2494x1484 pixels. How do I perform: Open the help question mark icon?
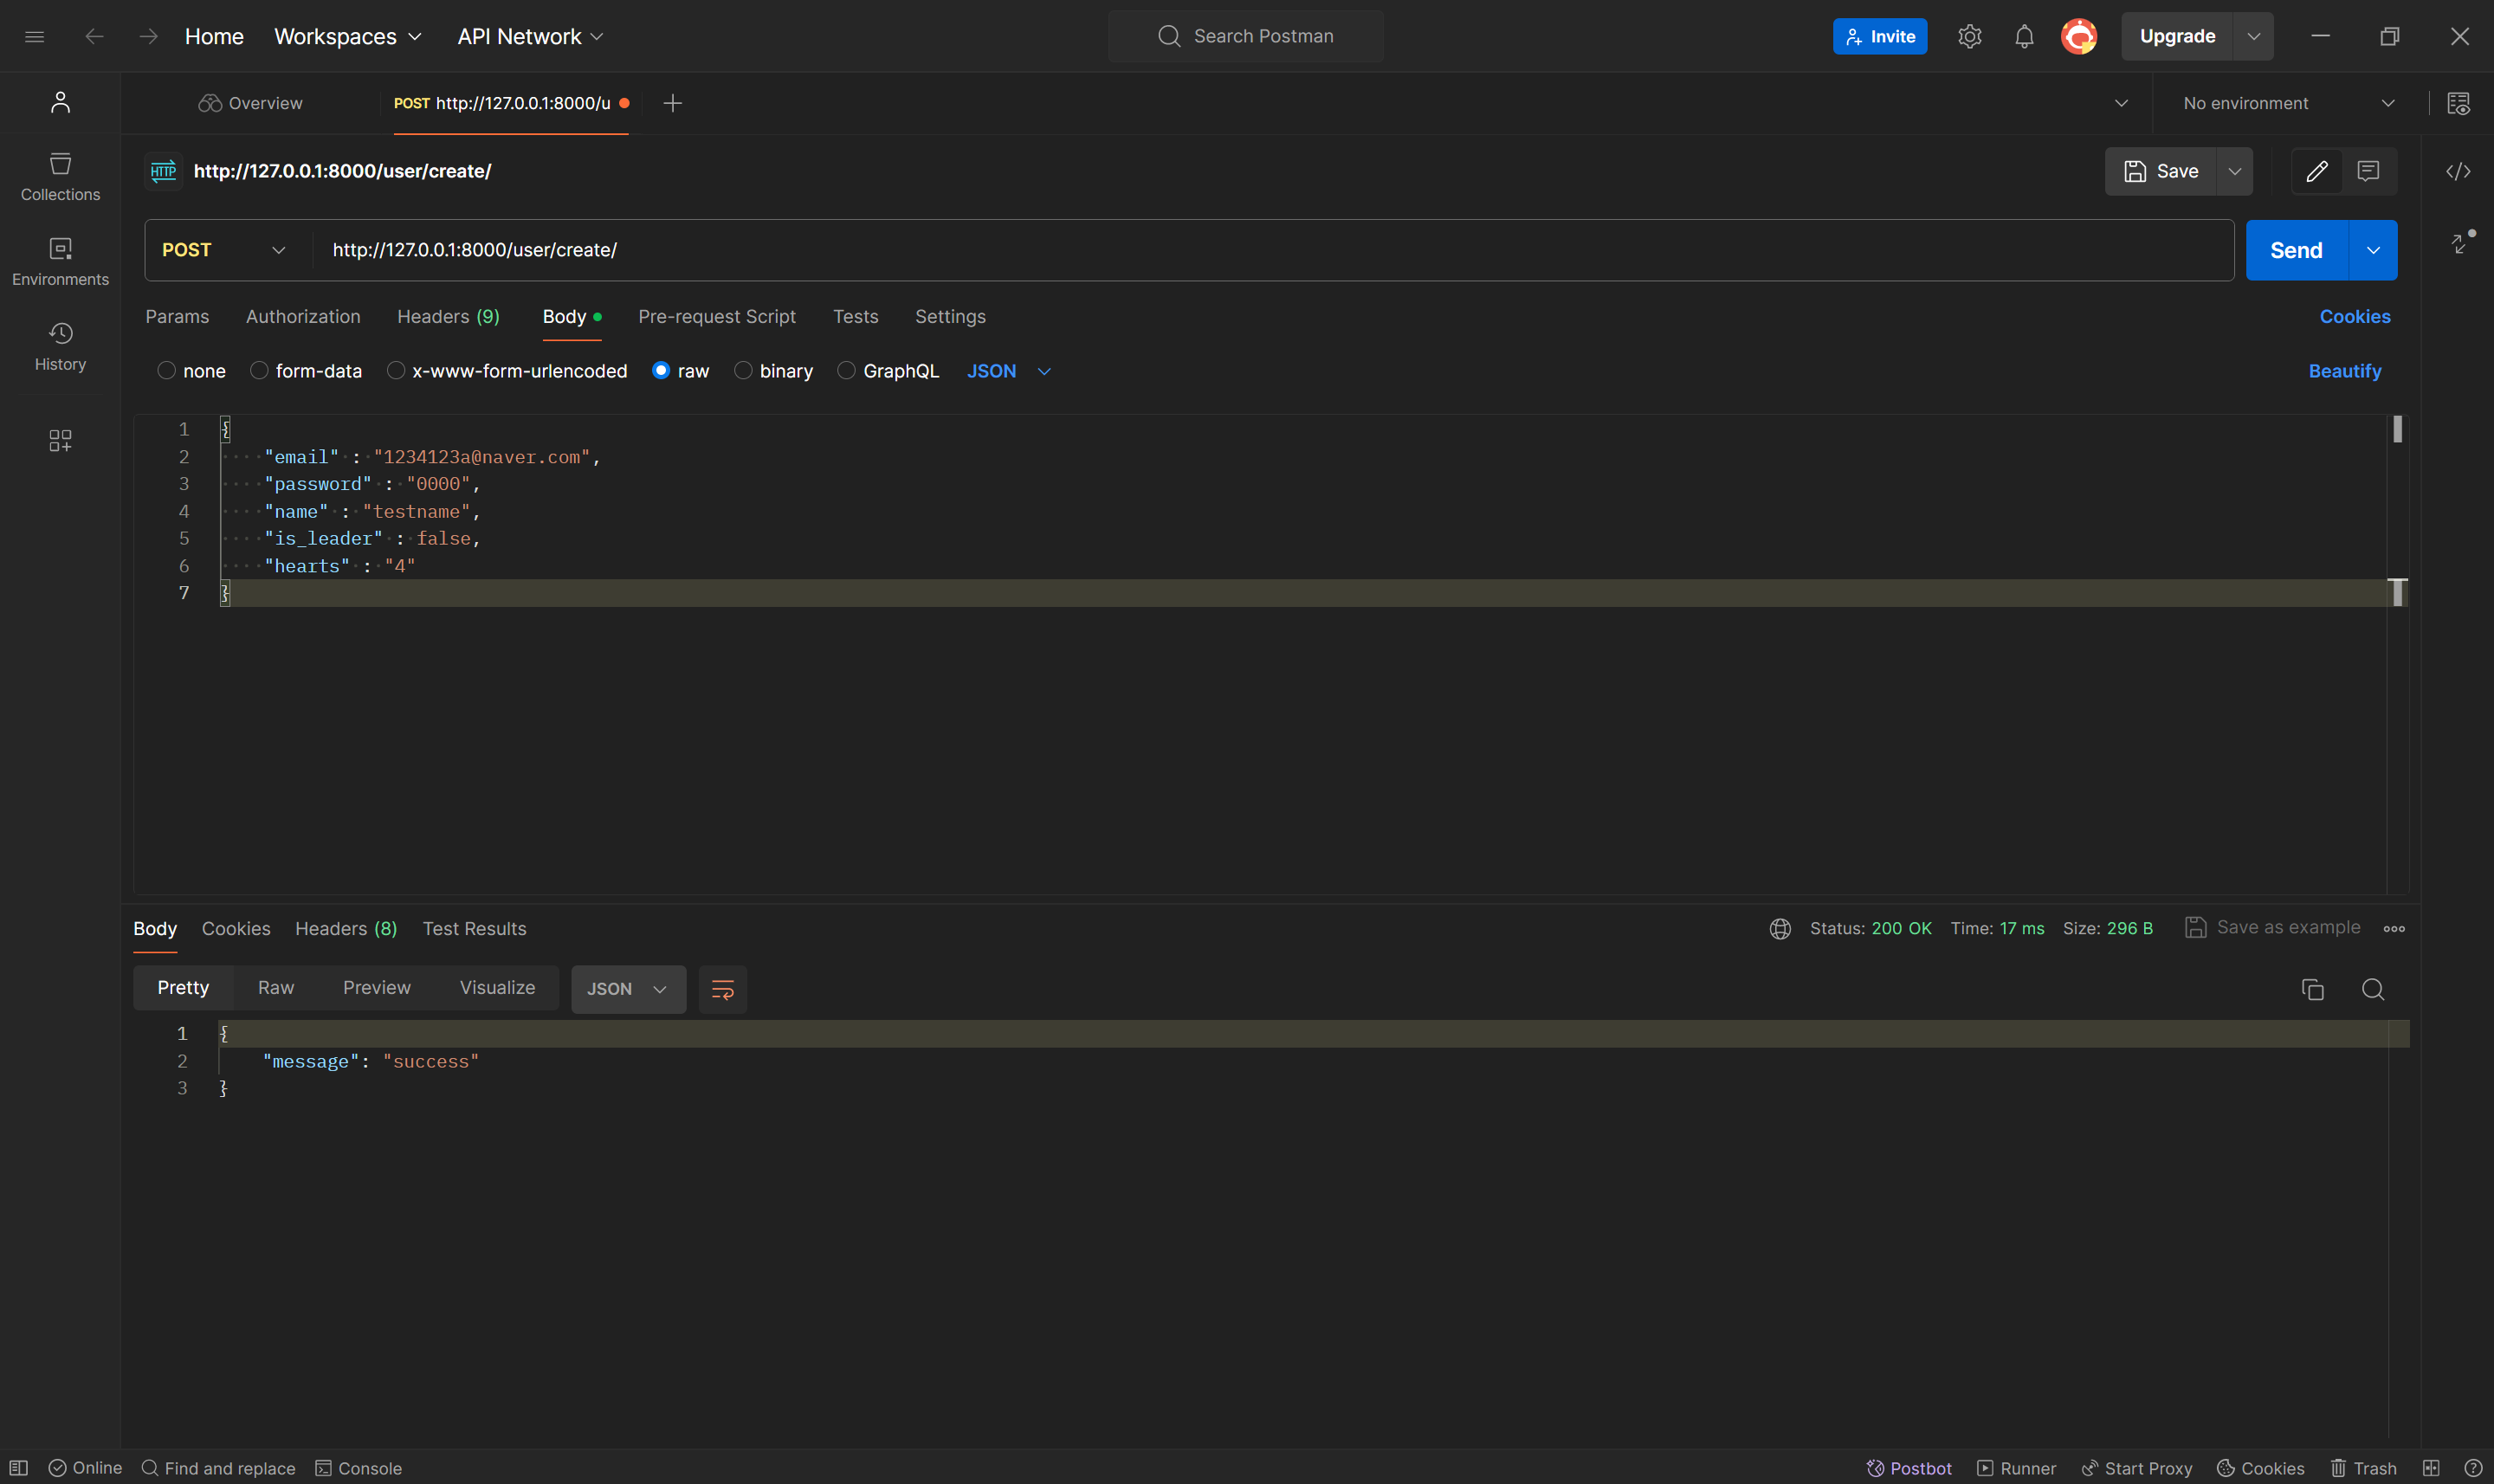click(2473, 1467)
